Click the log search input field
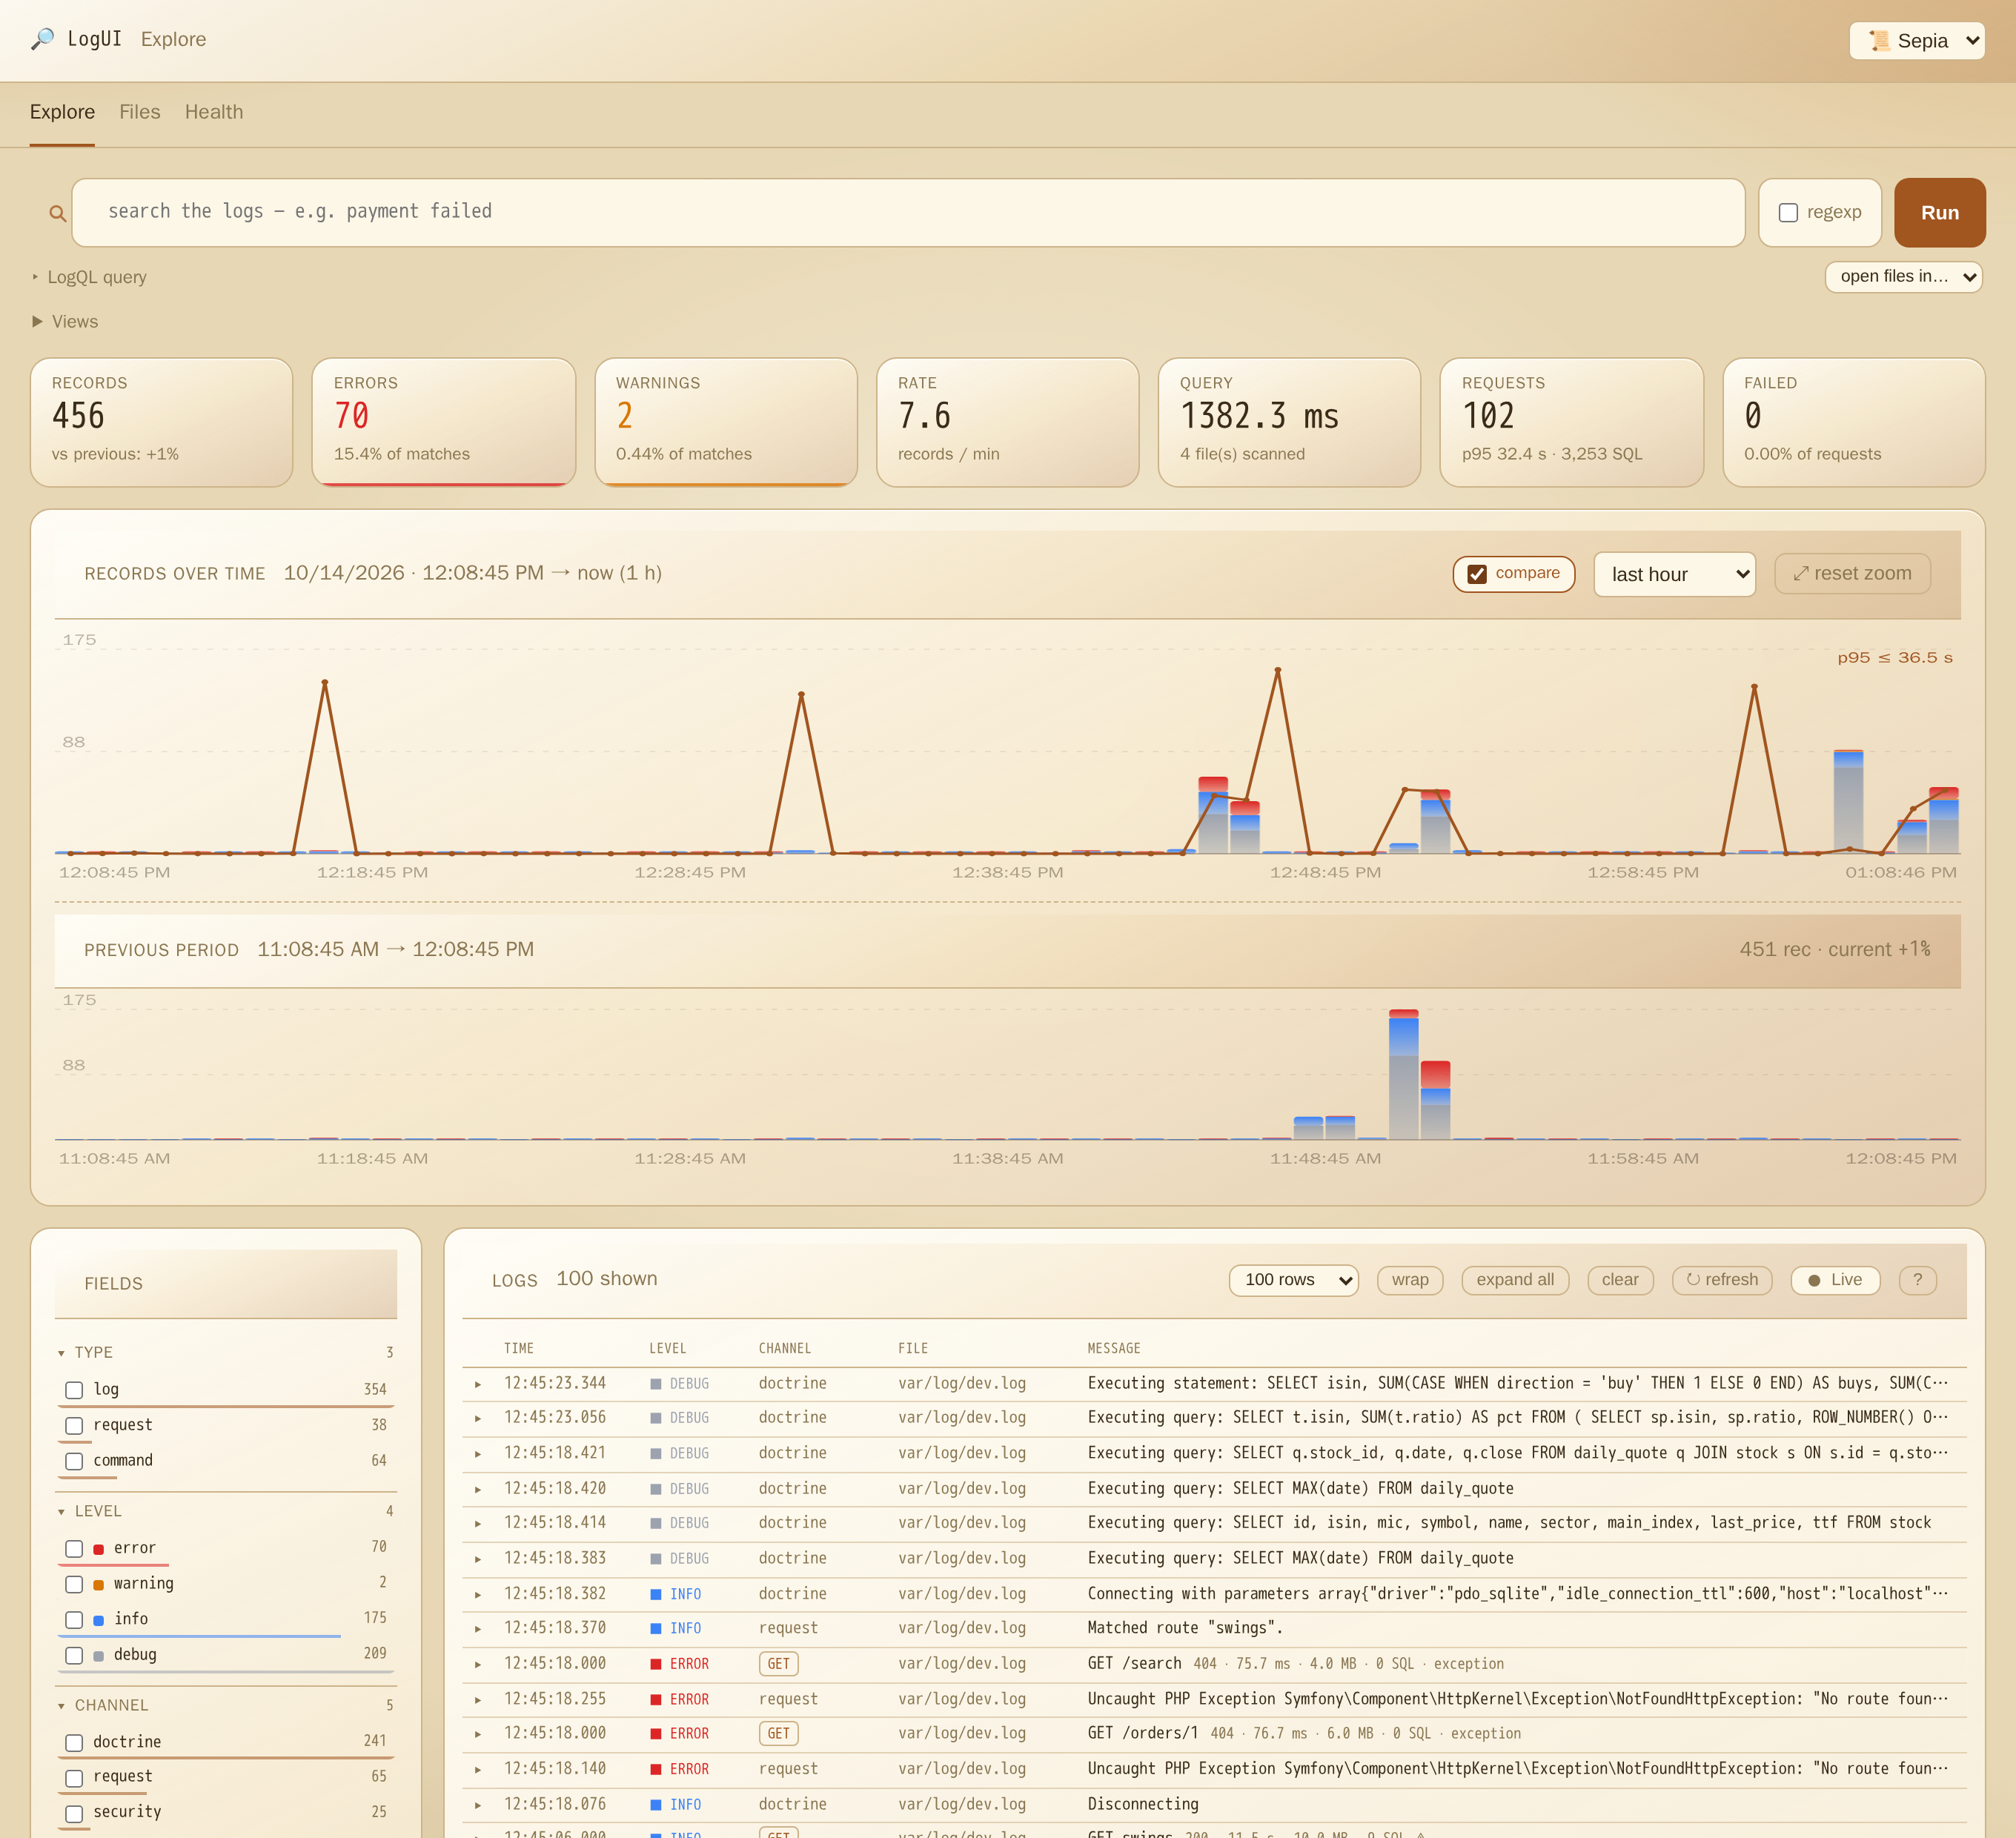 (x=908, y=212)
